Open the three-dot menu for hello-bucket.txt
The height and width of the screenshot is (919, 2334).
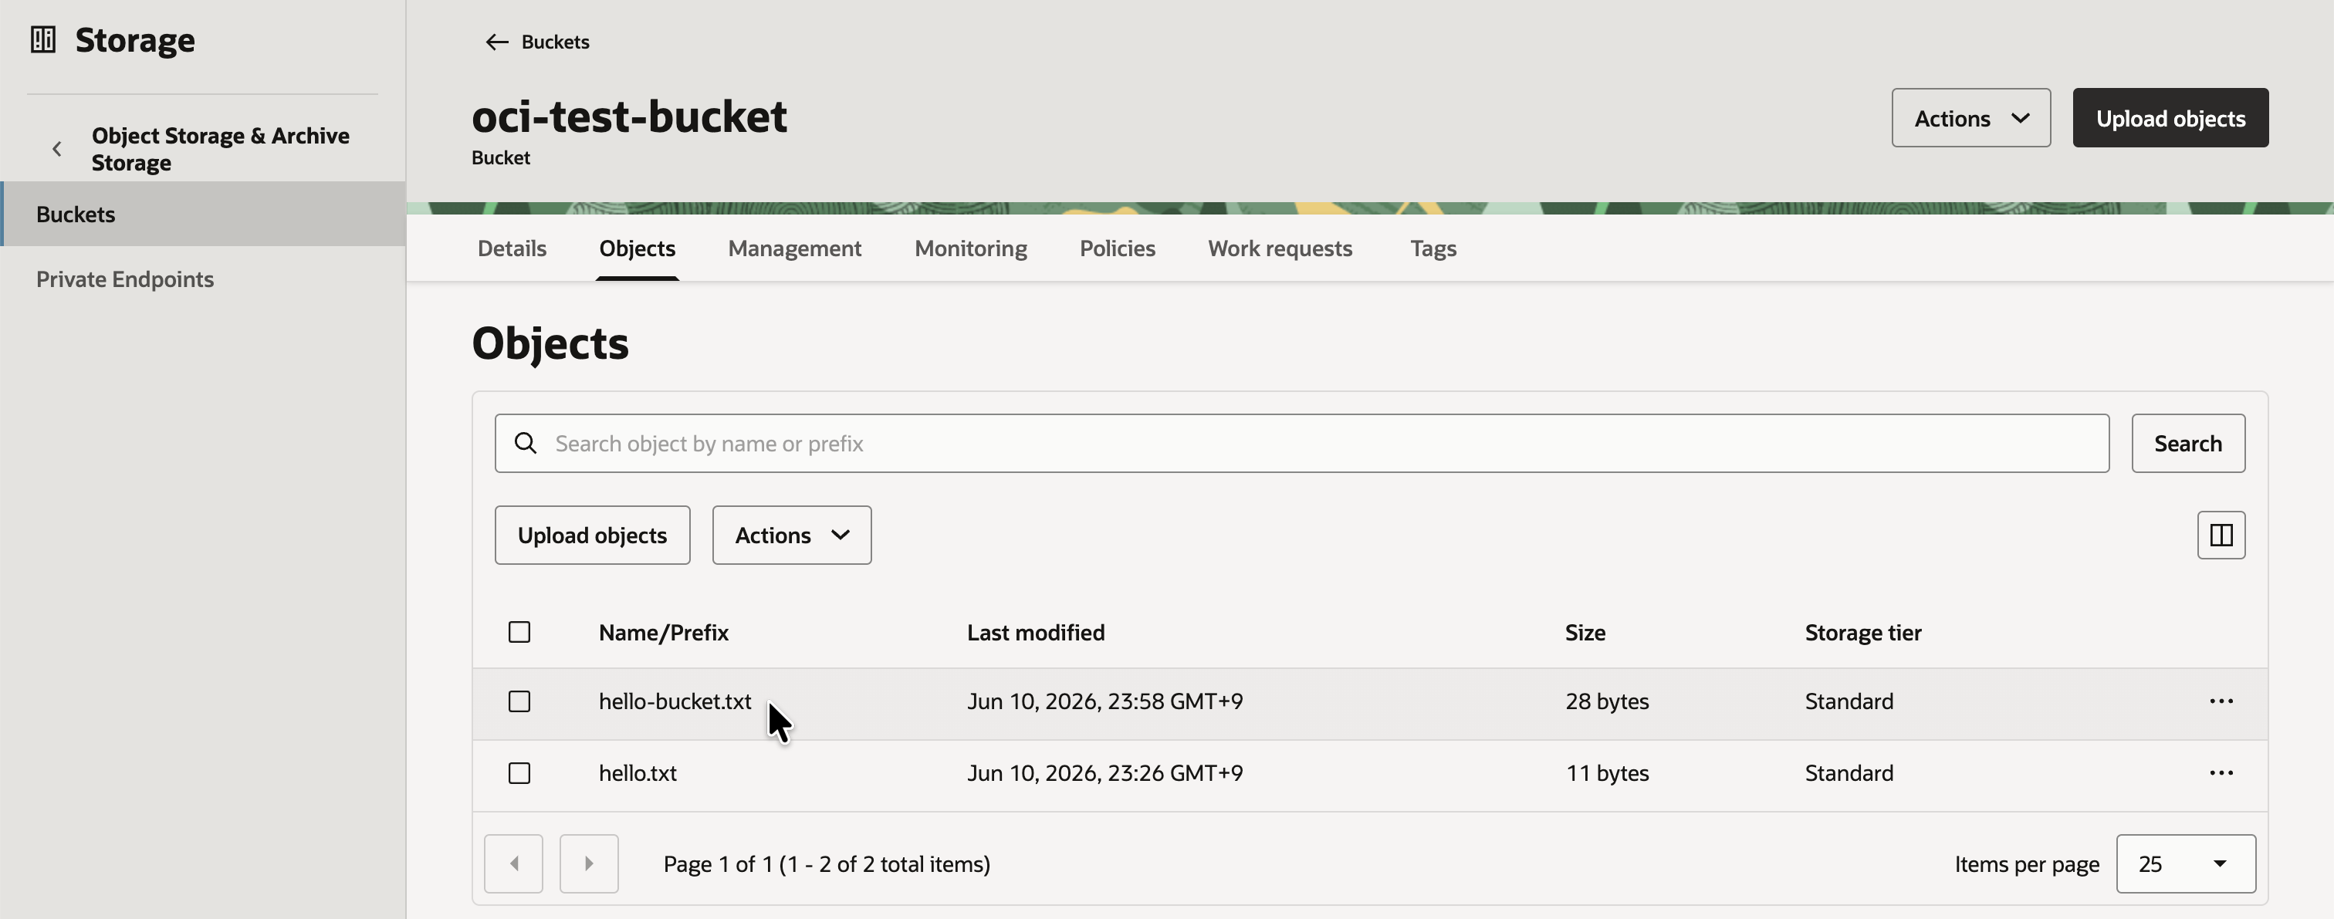pyautogui.click(x=2221, y=701)
